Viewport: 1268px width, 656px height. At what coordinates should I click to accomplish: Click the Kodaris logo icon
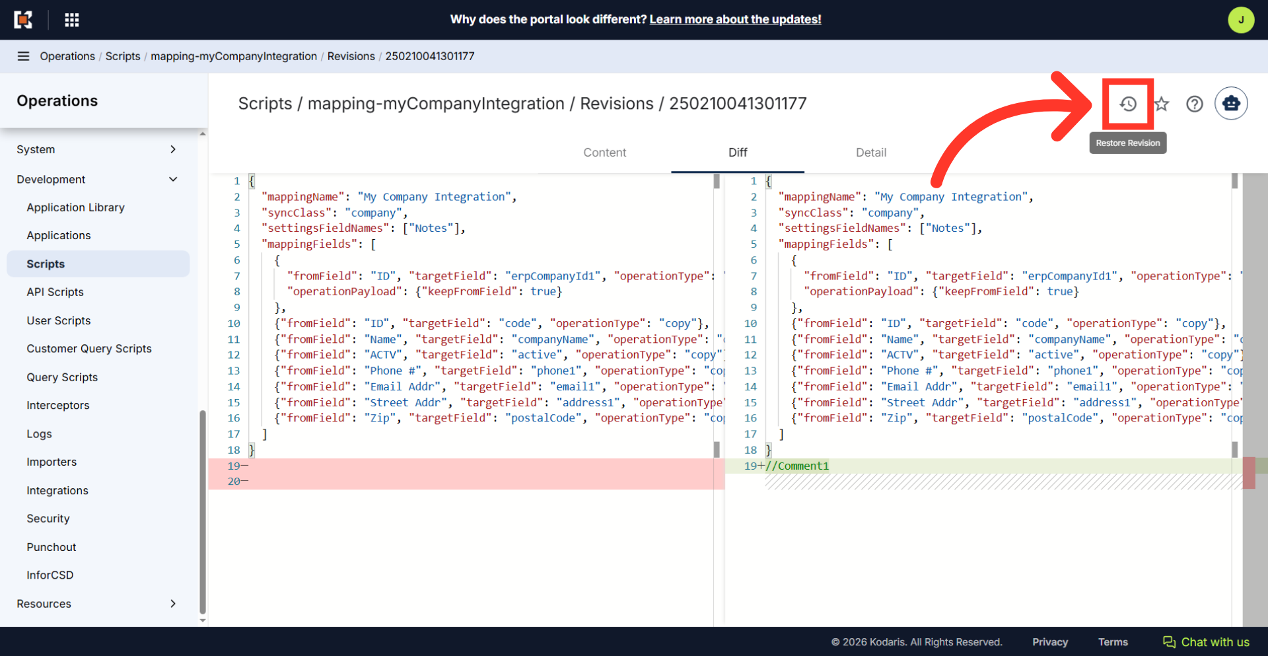23,20
